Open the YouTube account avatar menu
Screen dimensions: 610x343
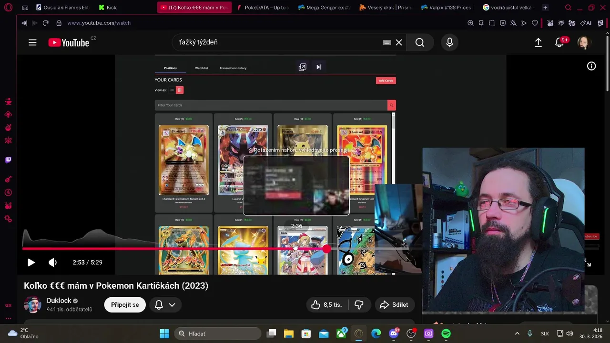point(584,42)
